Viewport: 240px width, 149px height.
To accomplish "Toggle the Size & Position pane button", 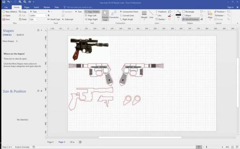I will (x=190, y=19).
